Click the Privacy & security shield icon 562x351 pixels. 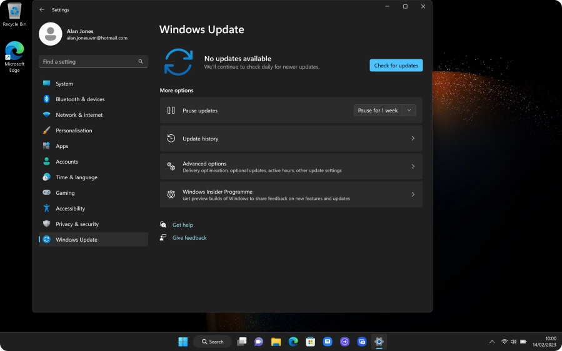coord(46,224)
